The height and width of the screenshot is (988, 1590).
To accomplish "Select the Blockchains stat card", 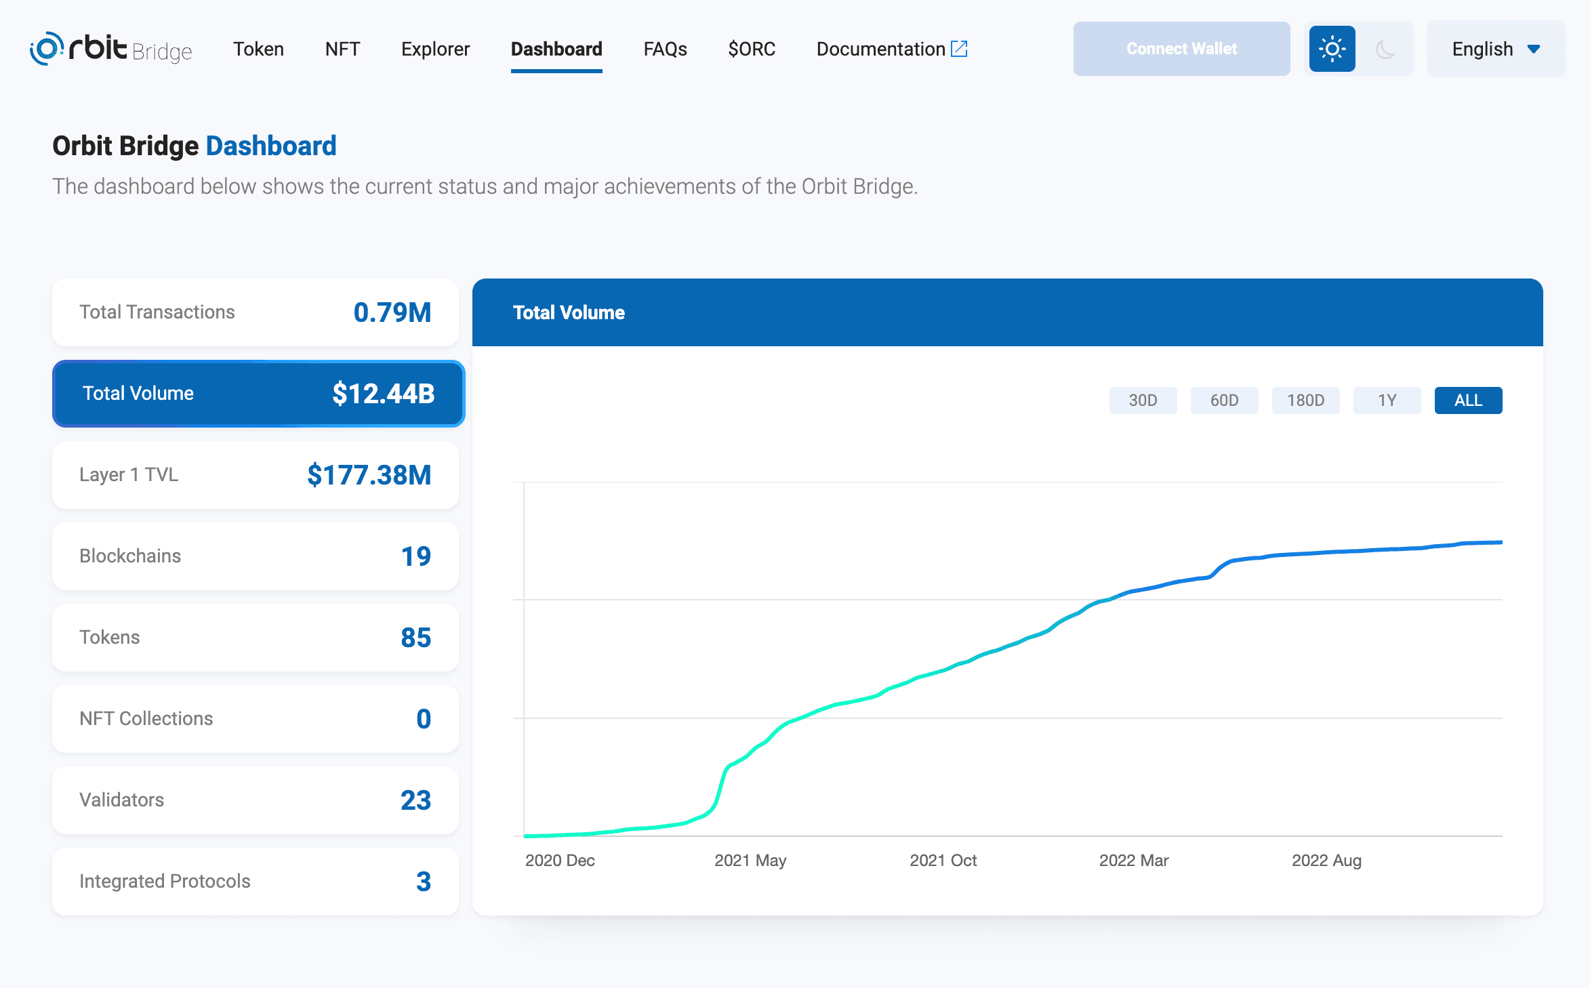I will [256, 556].
